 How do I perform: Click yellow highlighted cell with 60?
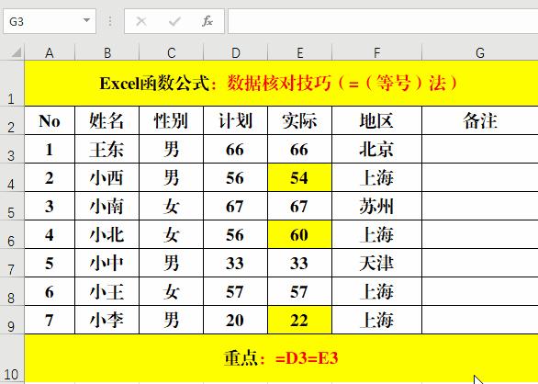[299, 234]
